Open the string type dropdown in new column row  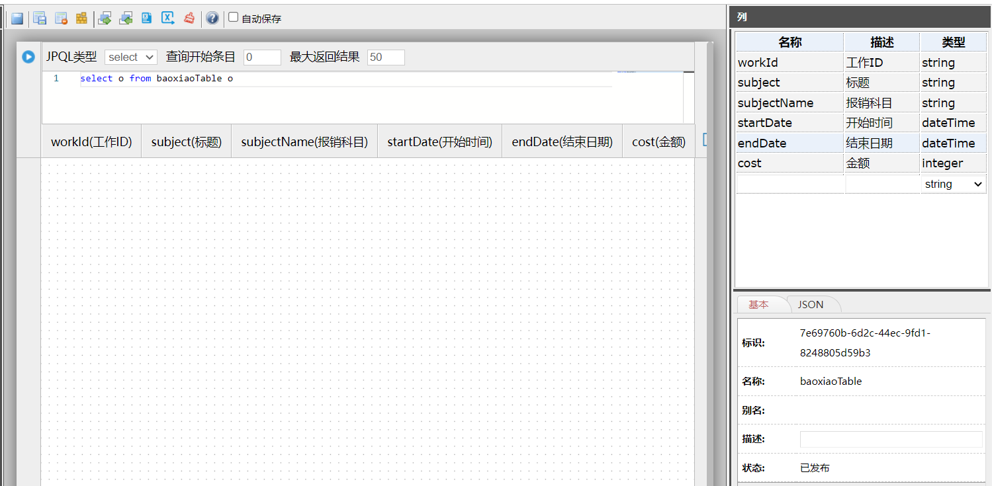click(954, 184)
